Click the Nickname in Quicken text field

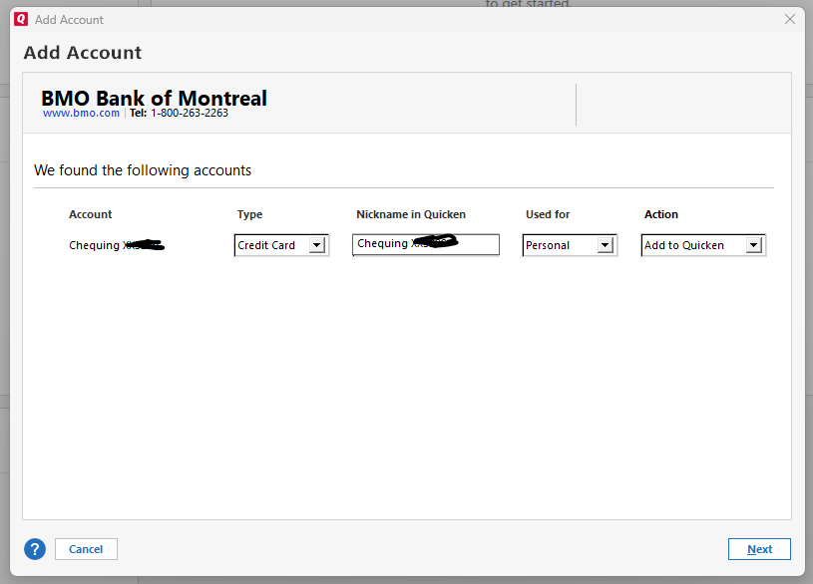[426, 244]
